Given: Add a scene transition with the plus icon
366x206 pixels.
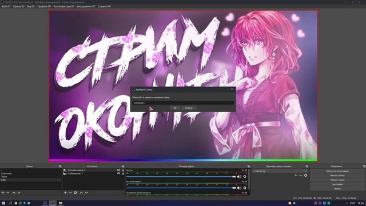Looking at the screenshot, I should pyautogui.click(x=296, y=176).
